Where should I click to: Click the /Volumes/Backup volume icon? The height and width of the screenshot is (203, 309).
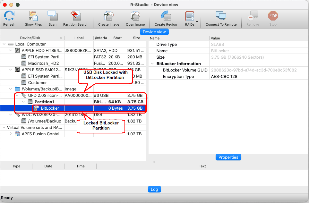pos(24,121)
